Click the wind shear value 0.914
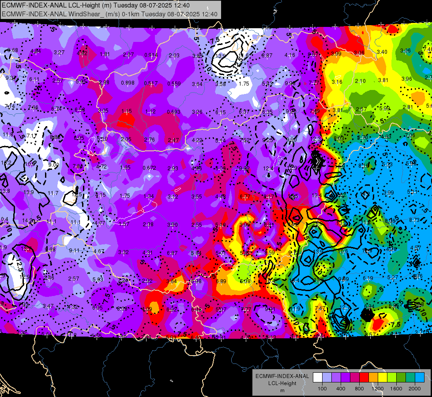Image resolution: width=432 pixels, height=397 pixels. coord(151,55)
